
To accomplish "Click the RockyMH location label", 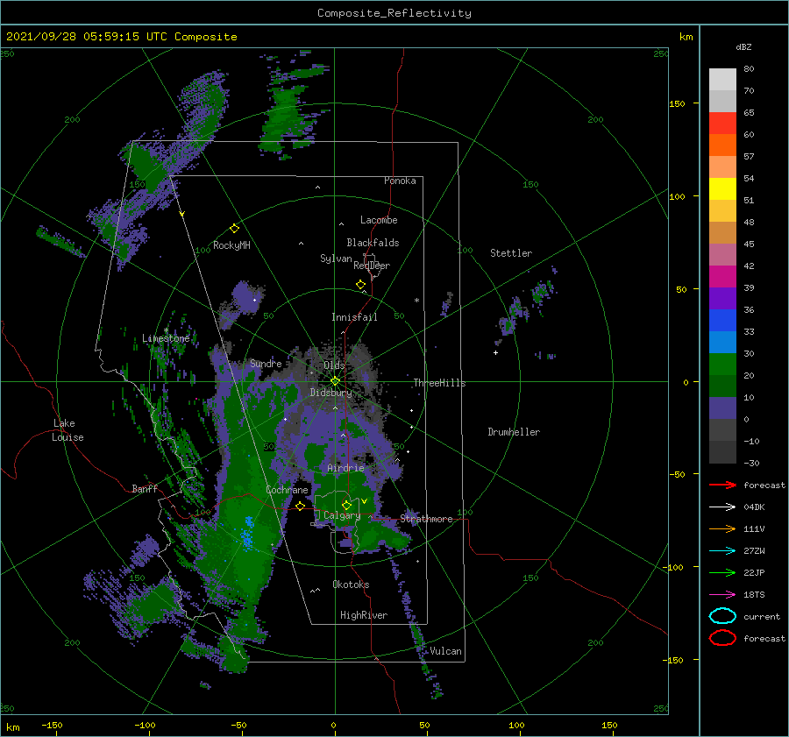I will coord(231,245).
